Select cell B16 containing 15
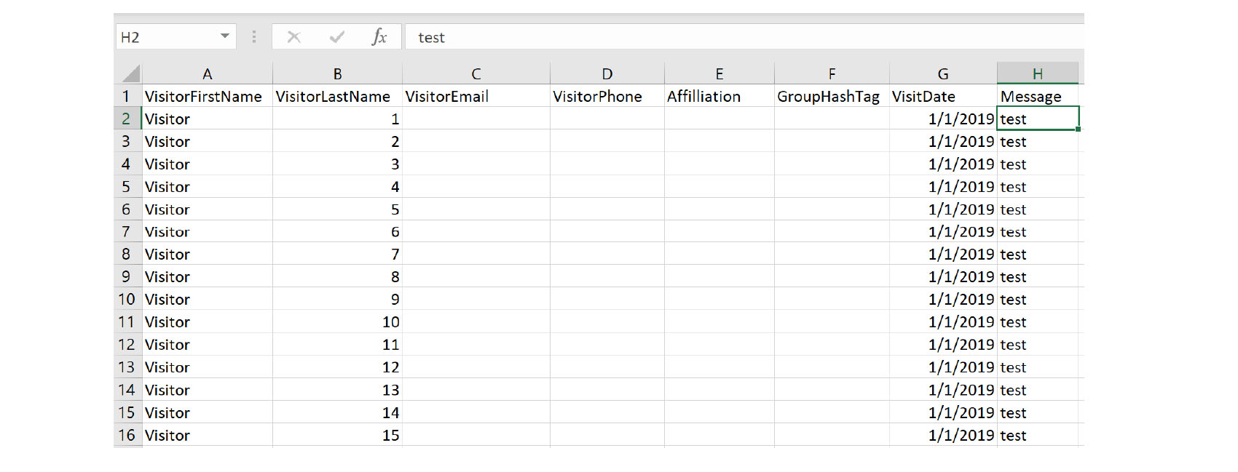 click(336, 435)
